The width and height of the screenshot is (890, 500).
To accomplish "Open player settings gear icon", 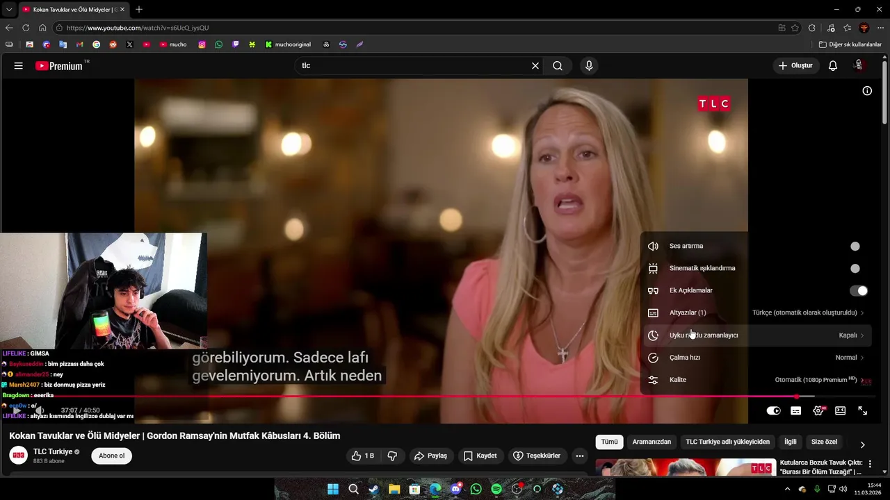I will [818, 411].
